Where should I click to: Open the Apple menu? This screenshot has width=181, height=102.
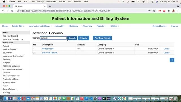4,1
